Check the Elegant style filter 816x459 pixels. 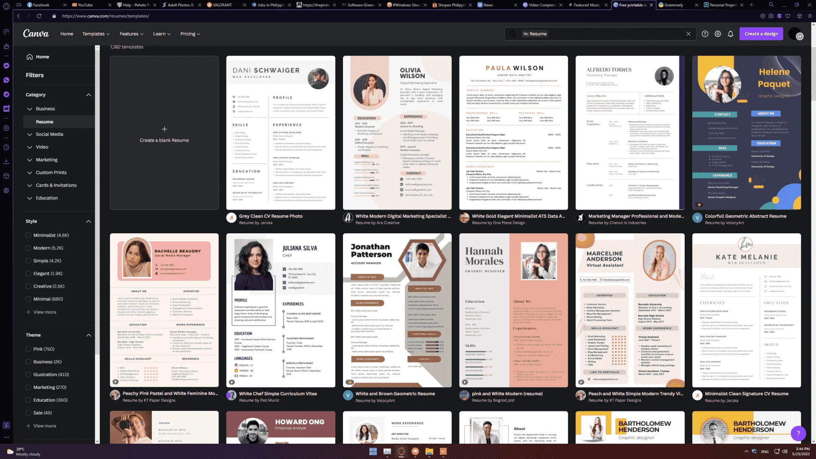point(28,273)
